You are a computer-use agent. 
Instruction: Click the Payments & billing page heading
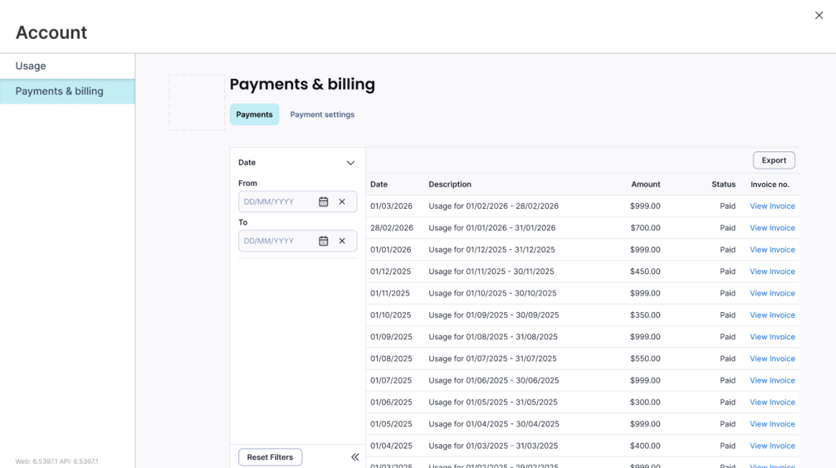point(302,84)
